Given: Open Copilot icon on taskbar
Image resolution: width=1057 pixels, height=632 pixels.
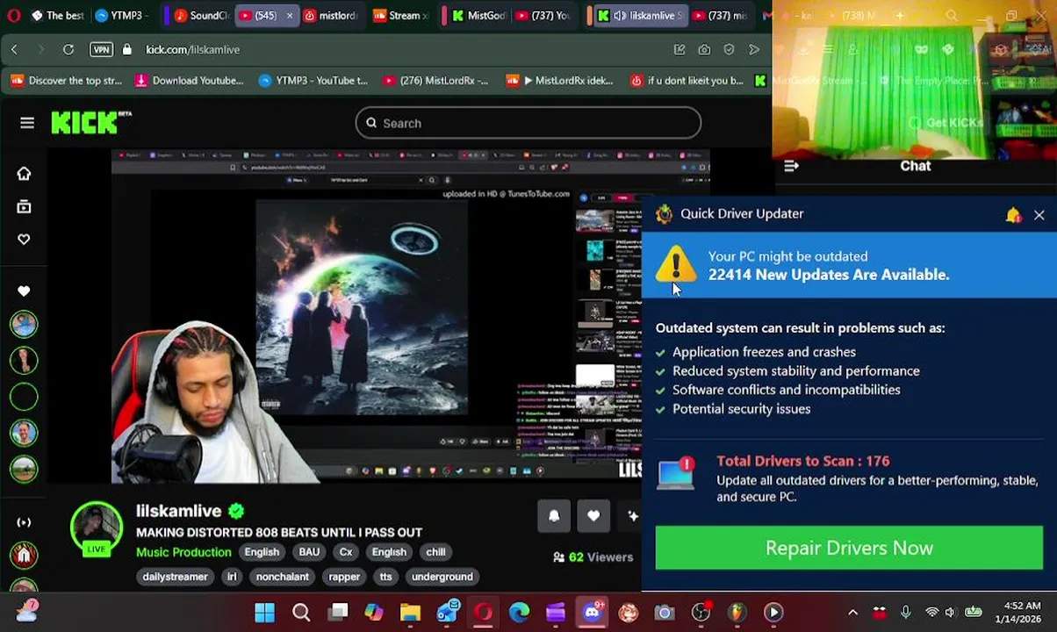Looking at the screenshot, I should click(374, 613).
